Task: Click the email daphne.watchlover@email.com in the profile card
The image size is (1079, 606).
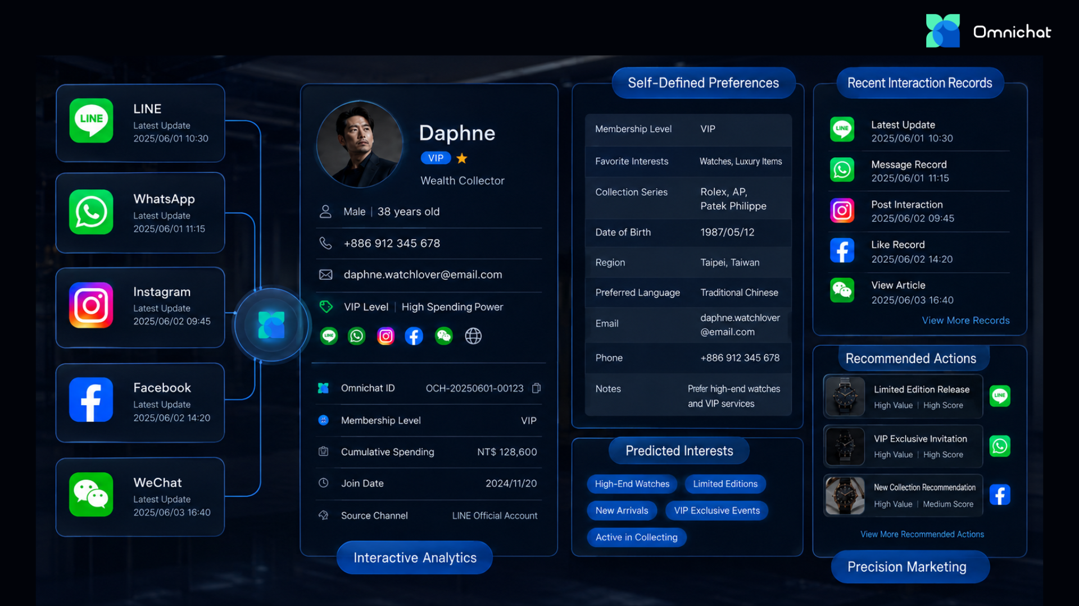Action: tap(423, 274)
